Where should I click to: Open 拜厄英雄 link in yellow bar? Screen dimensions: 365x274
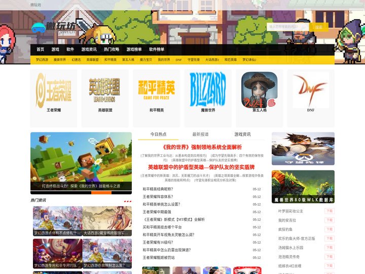click(231, 60)
